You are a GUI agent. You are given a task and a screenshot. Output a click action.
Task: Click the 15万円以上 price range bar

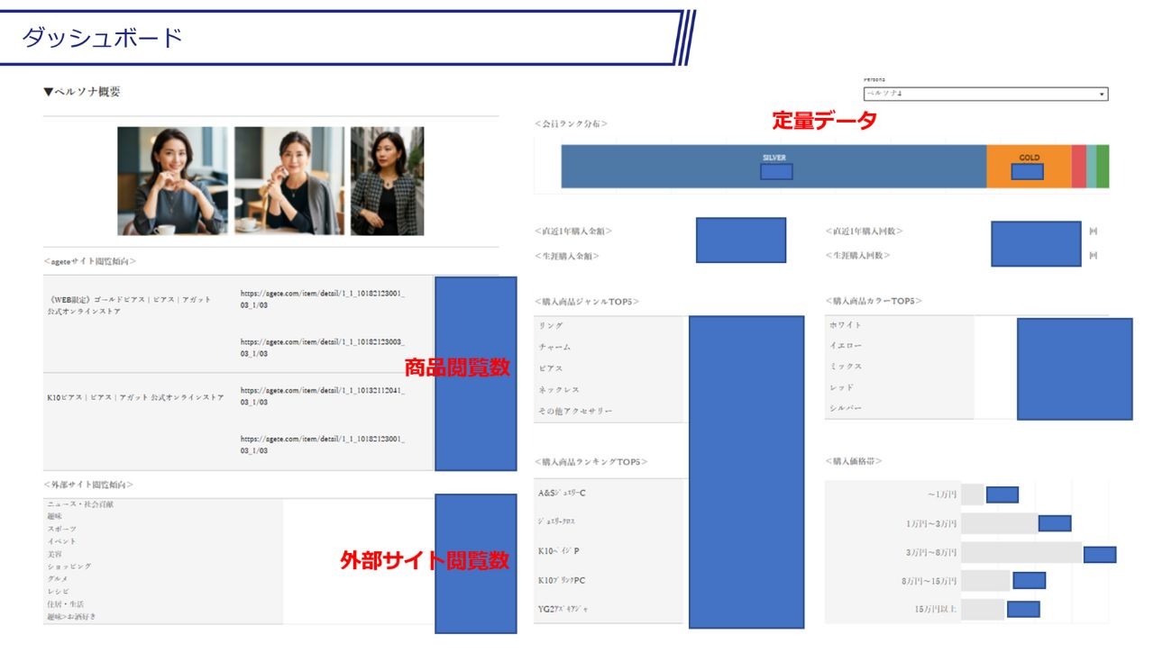[983, 610]
